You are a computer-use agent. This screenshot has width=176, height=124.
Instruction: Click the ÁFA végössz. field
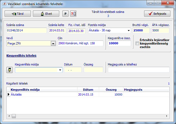click(x=160, y=31)
